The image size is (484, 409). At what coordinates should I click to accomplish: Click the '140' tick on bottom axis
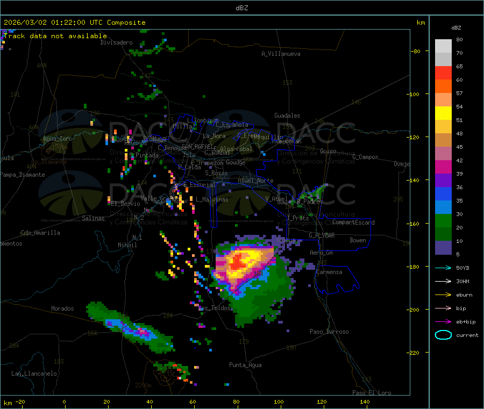(x=365, y=402)
